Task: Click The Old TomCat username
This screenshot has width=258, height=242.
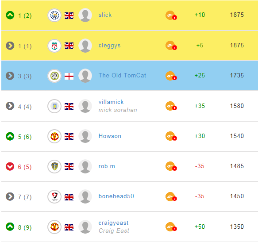Action: coord(122,75)
